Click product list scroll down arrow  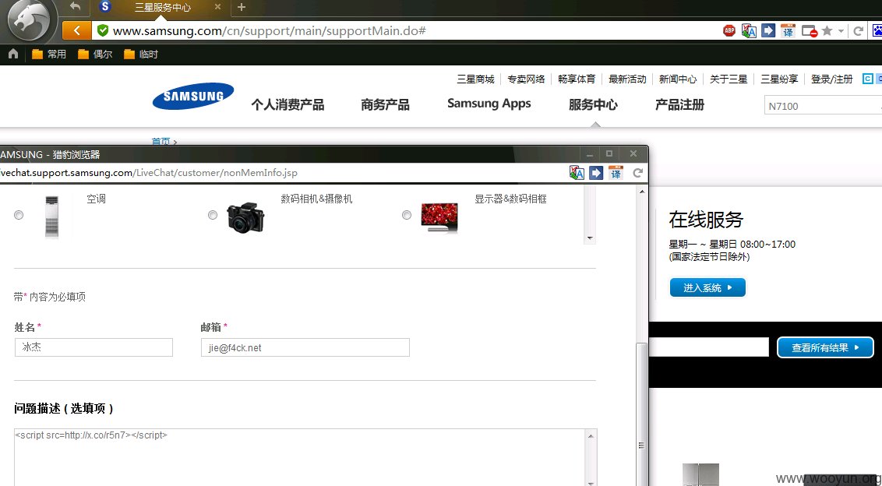(590, 238)
